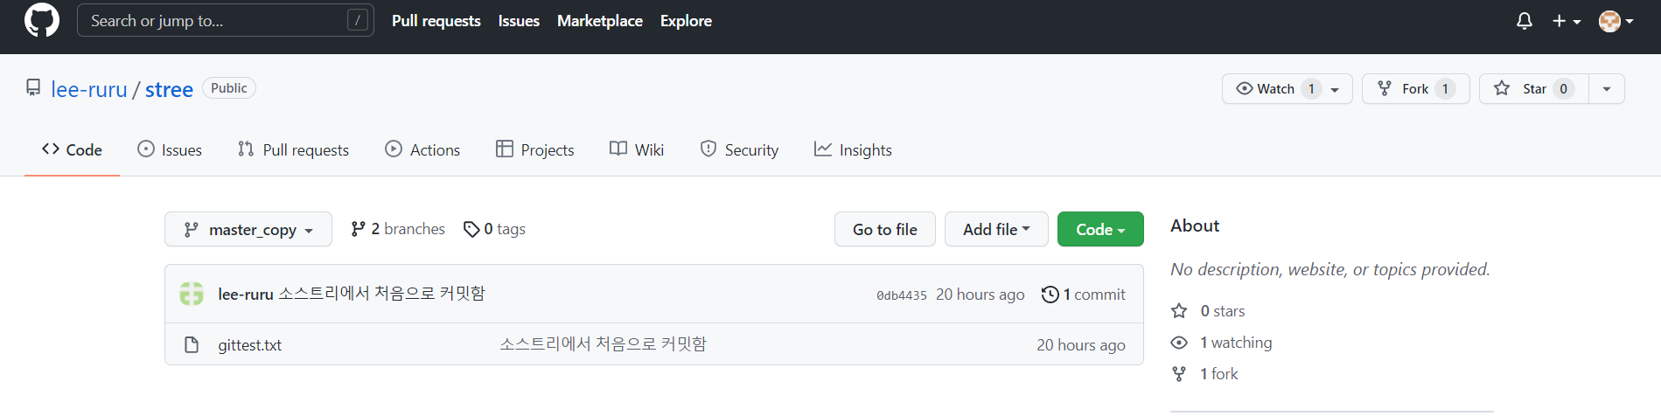Open the lee-ruru commit author name
The image size is (1661, 416).
246,295
